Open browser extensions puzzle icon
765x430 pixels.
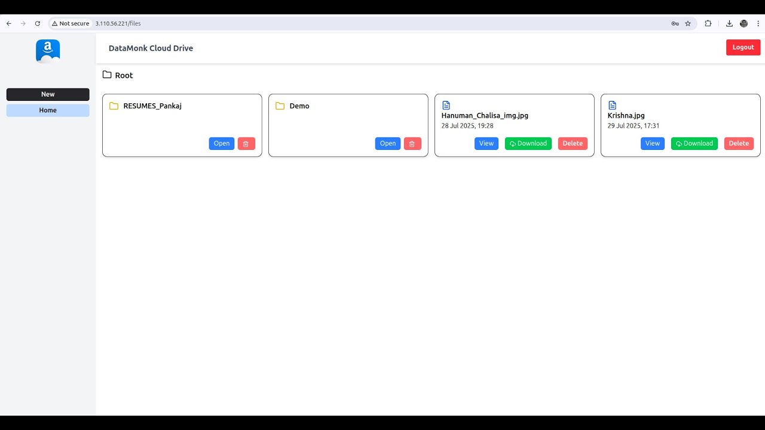tap(708, 23)
